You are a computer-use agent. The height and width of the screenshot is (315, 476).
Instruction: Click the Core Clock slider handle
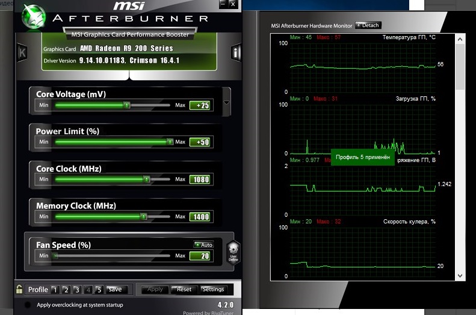[x=147, y=179]
